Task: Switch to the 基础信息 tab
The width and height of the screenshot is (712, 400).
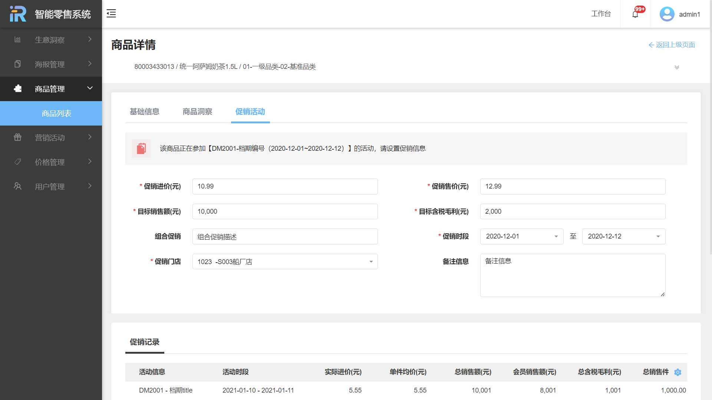Action: (x=144, y=111)
